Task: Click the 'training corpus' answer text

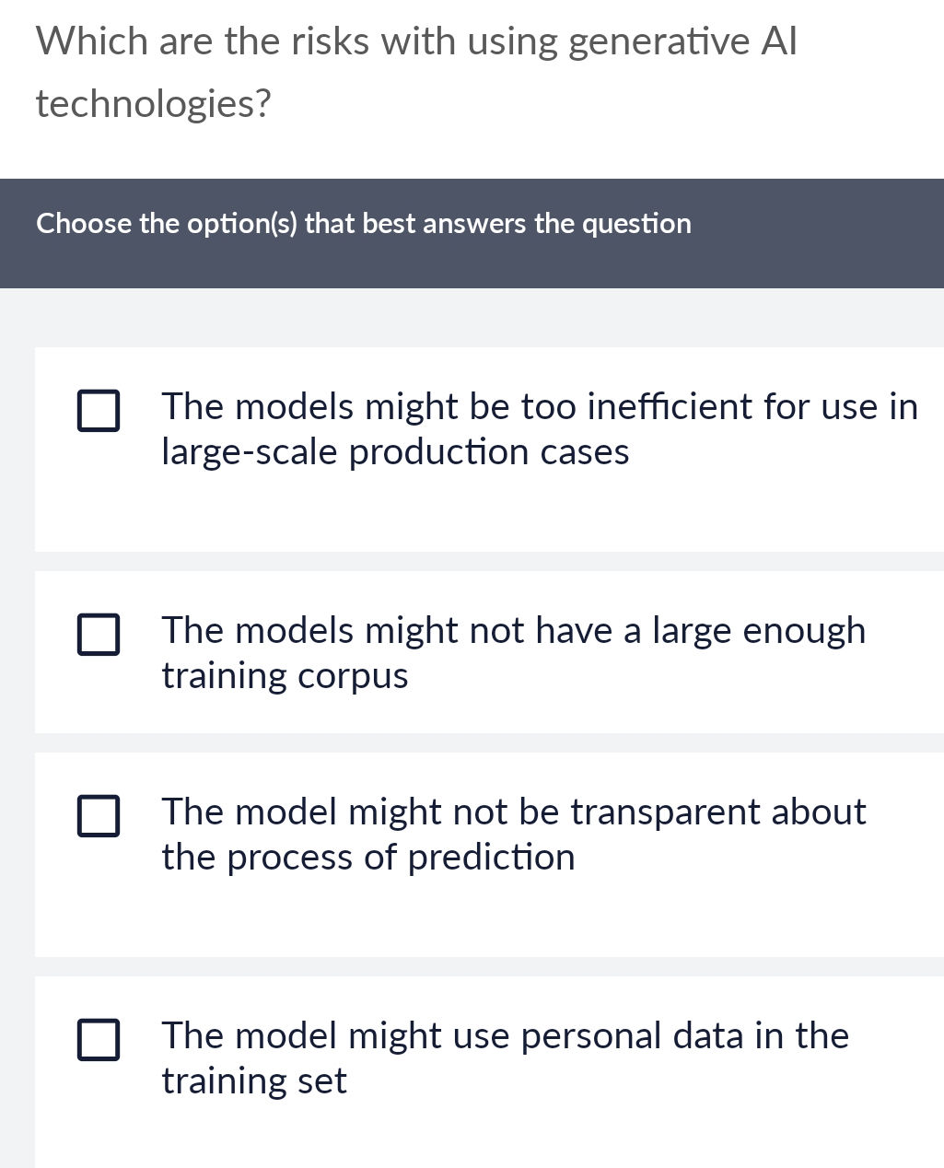Action: point(285,675)
